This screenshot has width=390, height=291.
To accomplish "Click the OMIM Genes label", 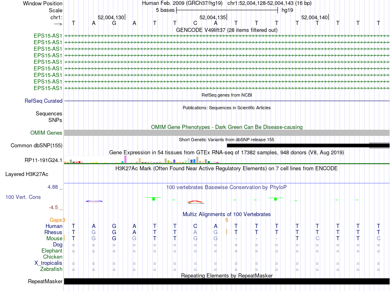I will coord(46,133).
